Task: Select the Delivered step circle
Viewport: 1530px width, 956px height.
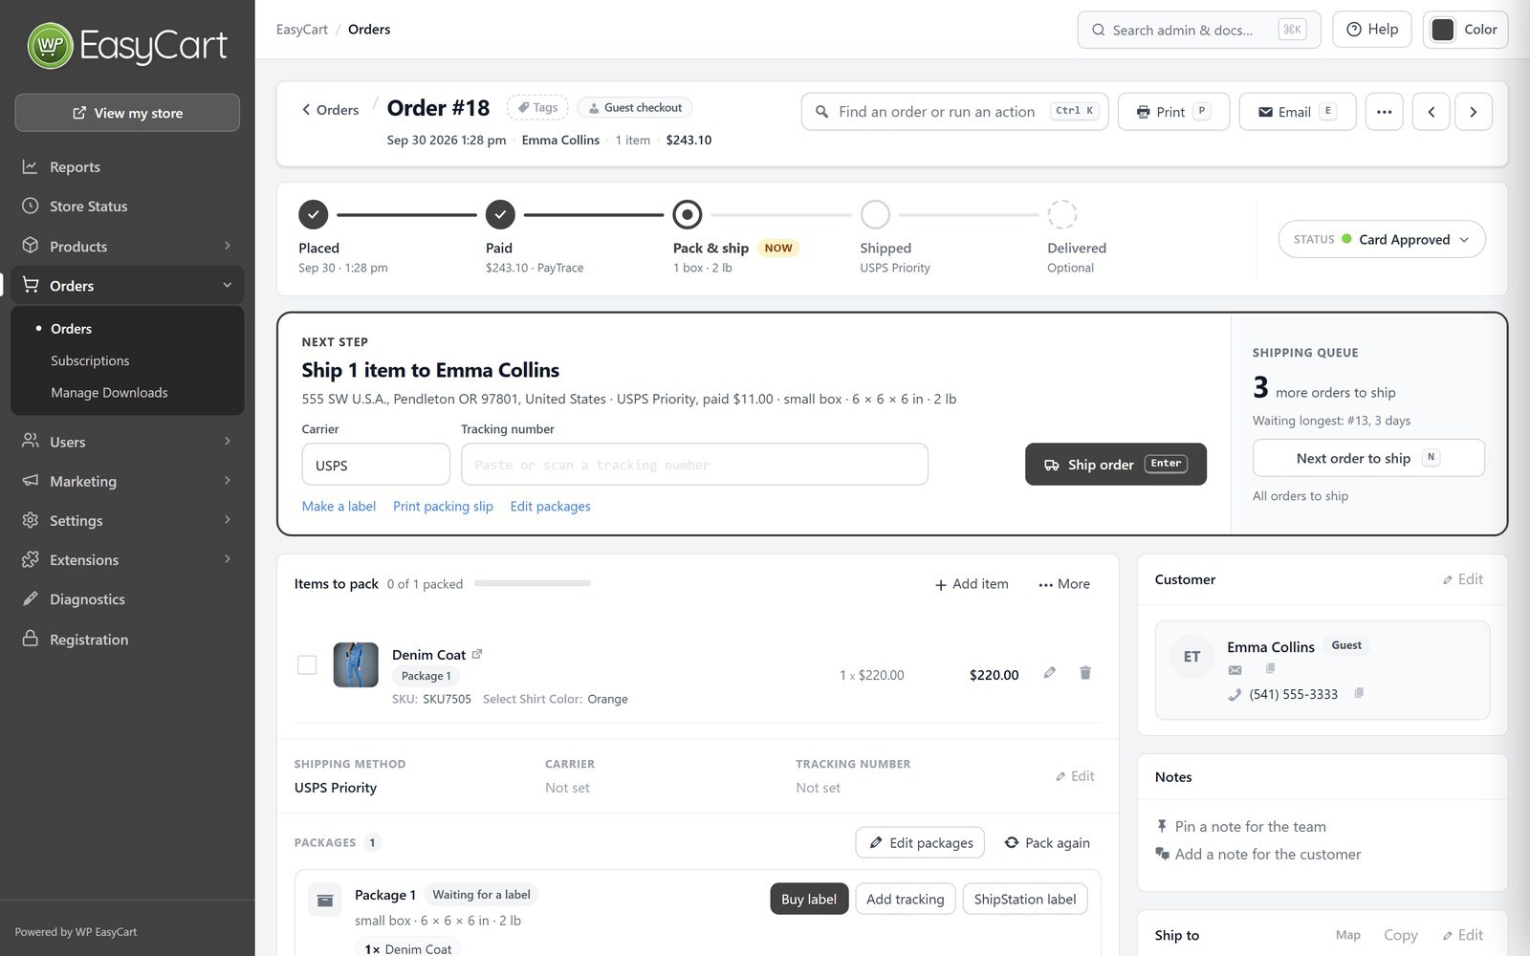Action: coord(1062,214)
